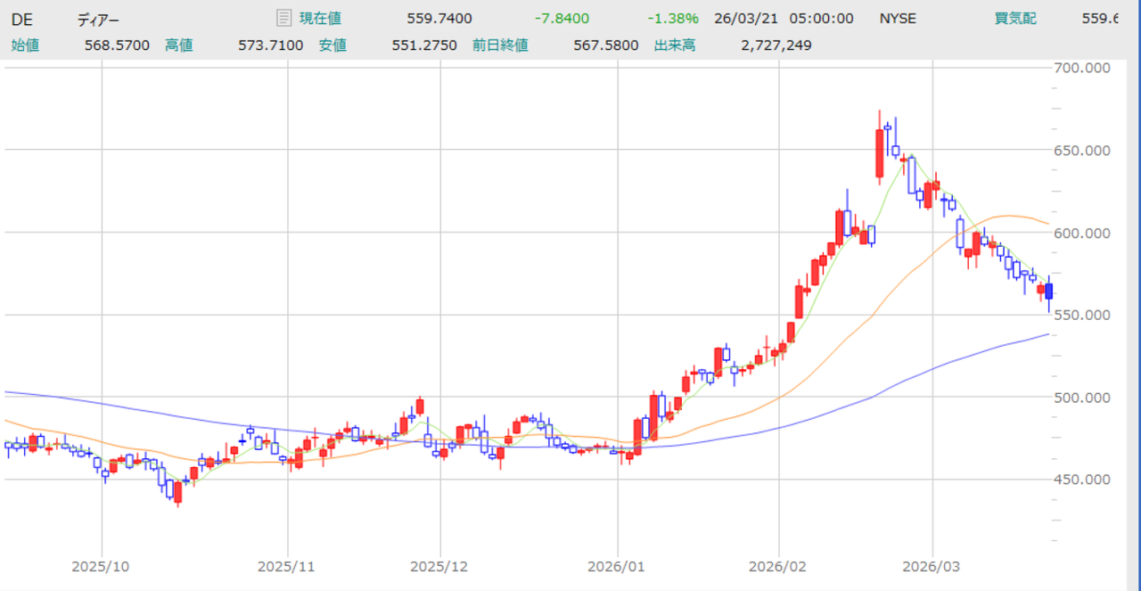The height and width of the screenshot is (591, 1141).
Task: Click the 前日終値 label
Action: coord(500,45)
